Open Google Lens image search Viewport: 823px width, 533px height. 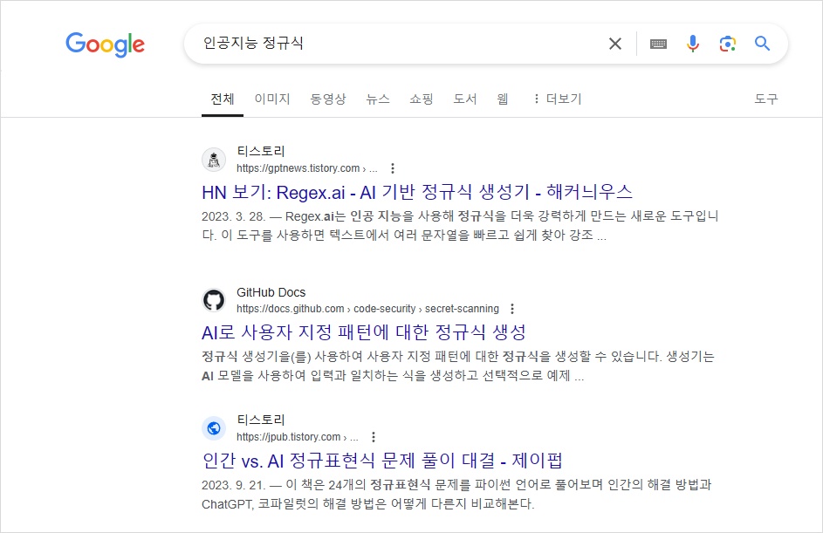tap(728, 44)
